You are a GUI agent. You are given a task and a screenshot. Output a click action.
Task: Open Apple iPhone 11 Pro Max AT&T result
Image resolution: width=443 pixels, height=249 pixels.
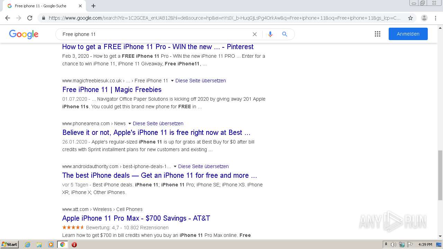tap(136, 218)
